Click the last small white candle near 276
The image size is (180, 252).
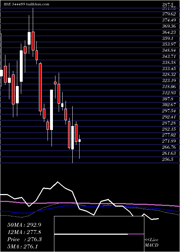tap(80, 140)
